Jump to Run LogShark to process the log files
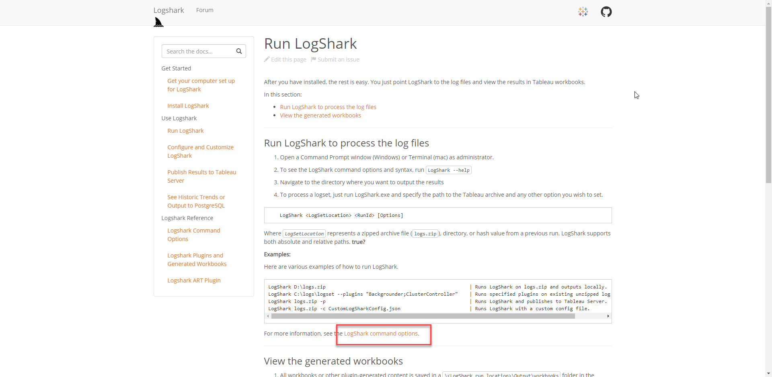This screenshot has height=377, width=772. pos(328,107)
